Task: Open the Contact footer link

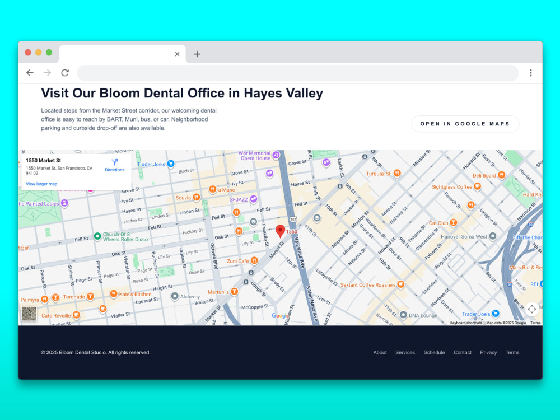Action: coord(463,352)
